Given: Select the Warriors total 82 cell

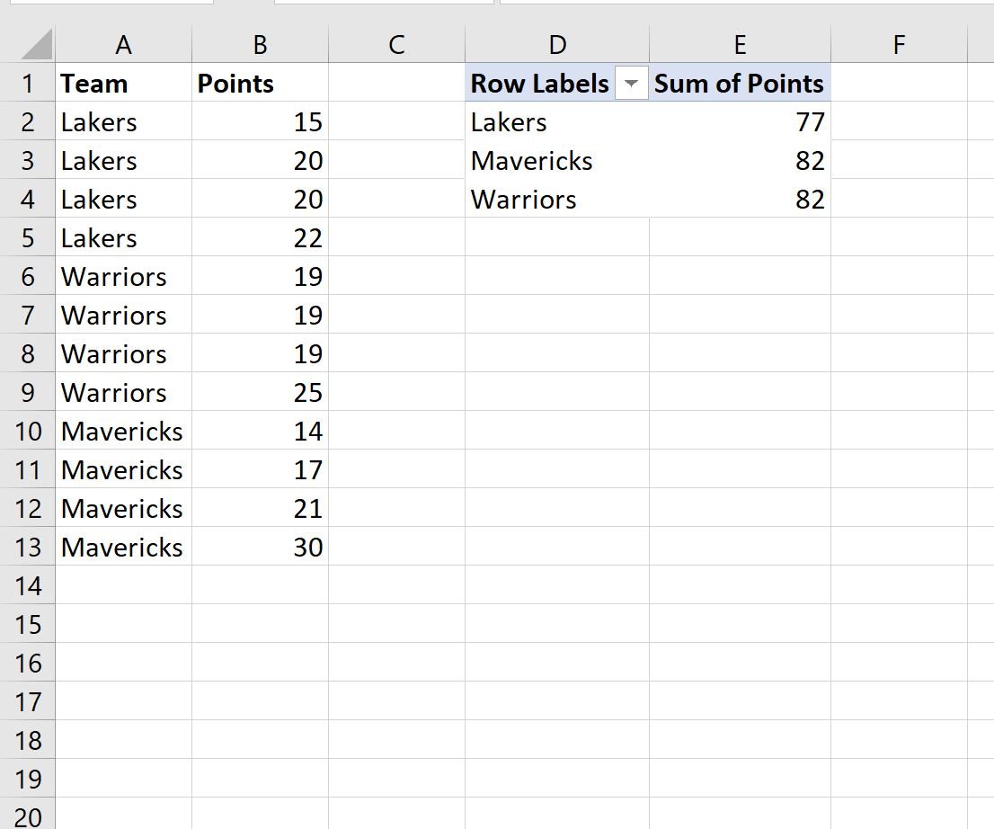Looking at the screenshot, I should point(740,200).
